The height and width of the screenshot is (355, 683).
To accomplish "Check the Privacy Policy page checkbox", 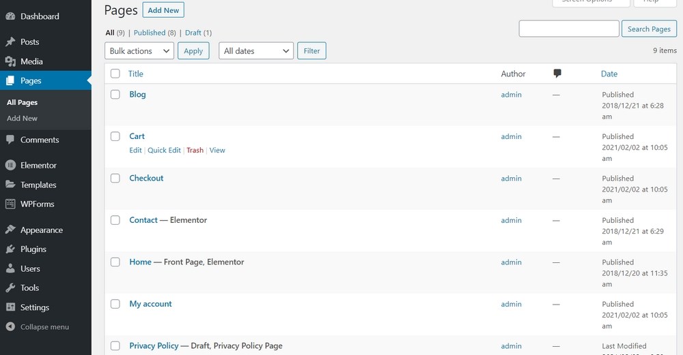I will point(115,346).
